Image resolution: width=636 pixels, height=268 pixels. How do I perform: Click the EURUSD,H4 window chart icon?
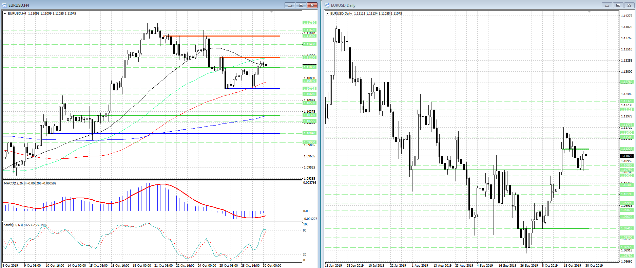click(4, 5)
